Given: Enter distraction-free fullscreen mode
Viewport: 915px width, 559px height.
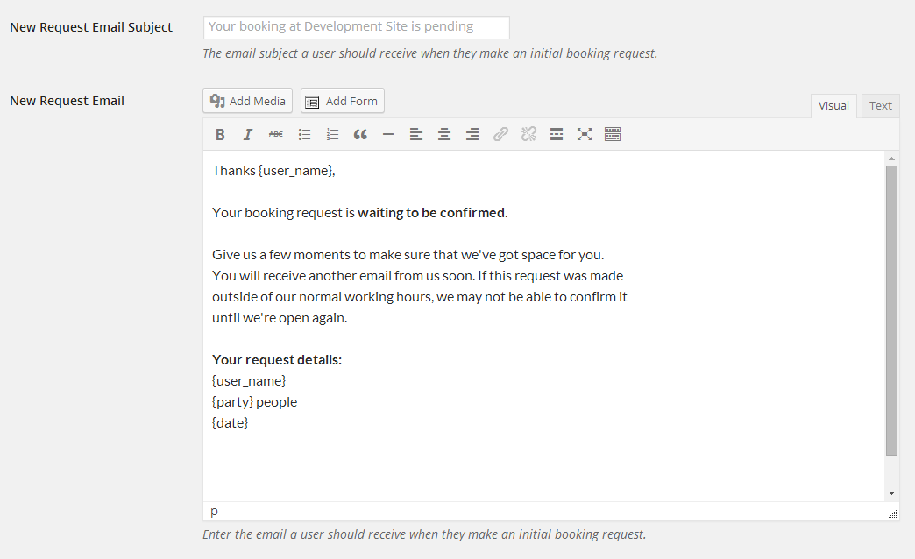Looking at the screenshot, I should 585,134.
